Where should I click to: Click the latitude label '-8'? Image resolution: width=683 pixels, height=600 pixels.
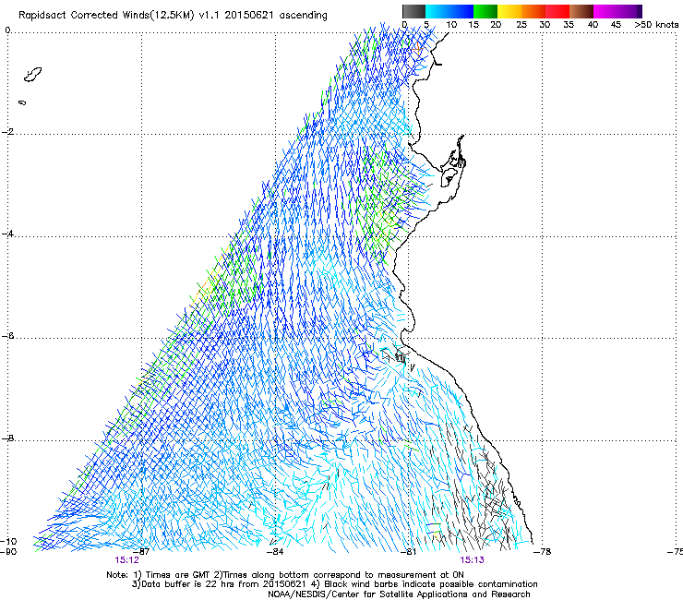pos(8,438)
